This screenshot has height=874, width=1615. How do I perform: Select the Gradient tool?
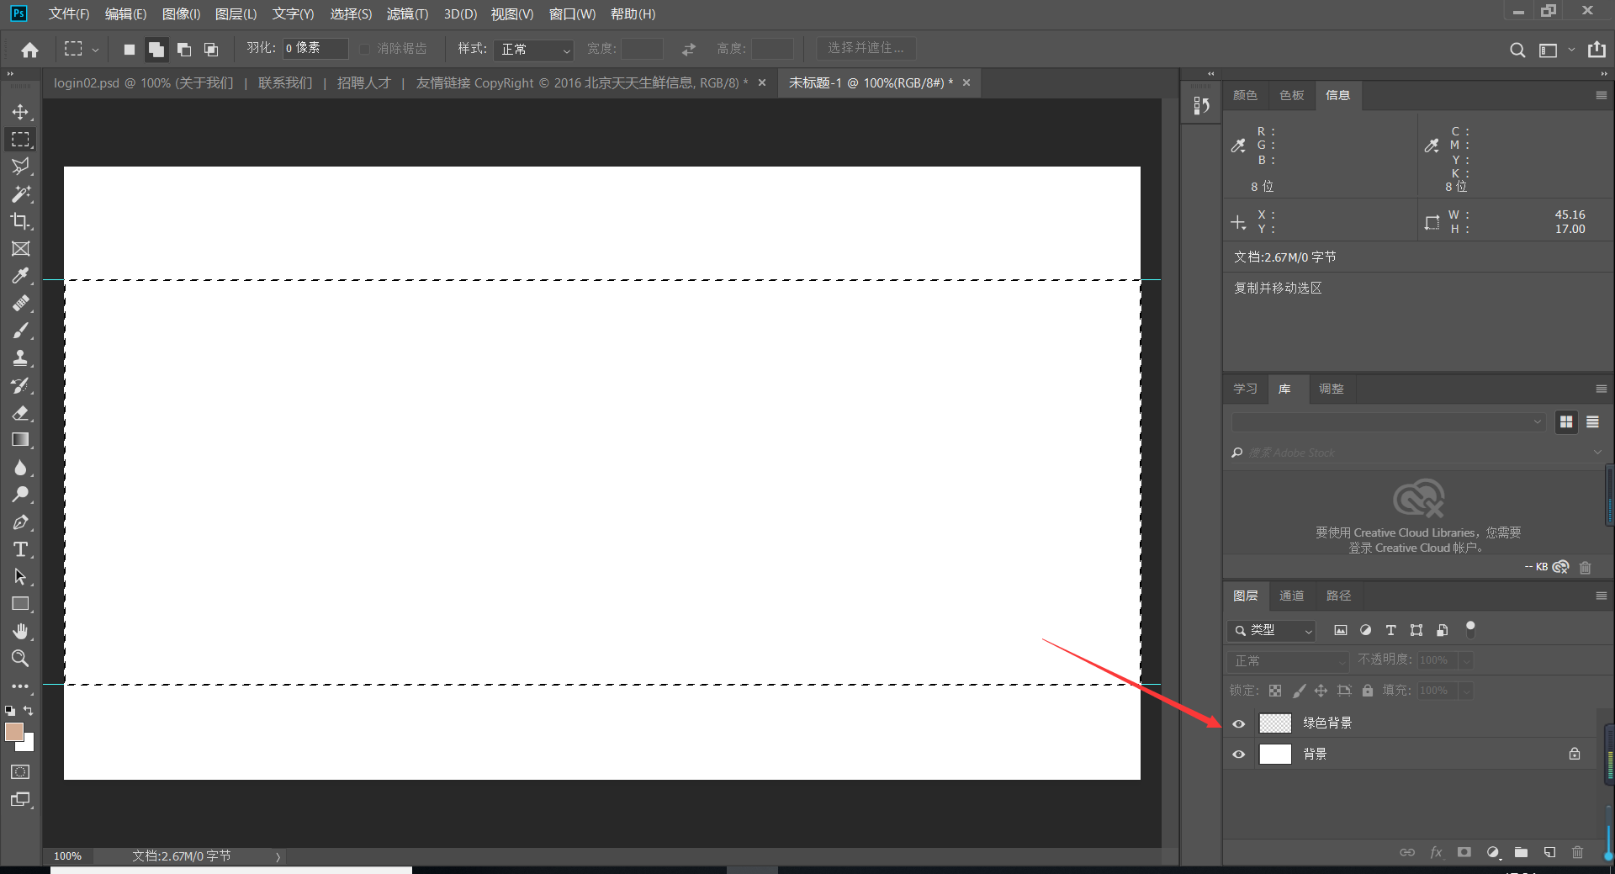click(x=20, y=440)
